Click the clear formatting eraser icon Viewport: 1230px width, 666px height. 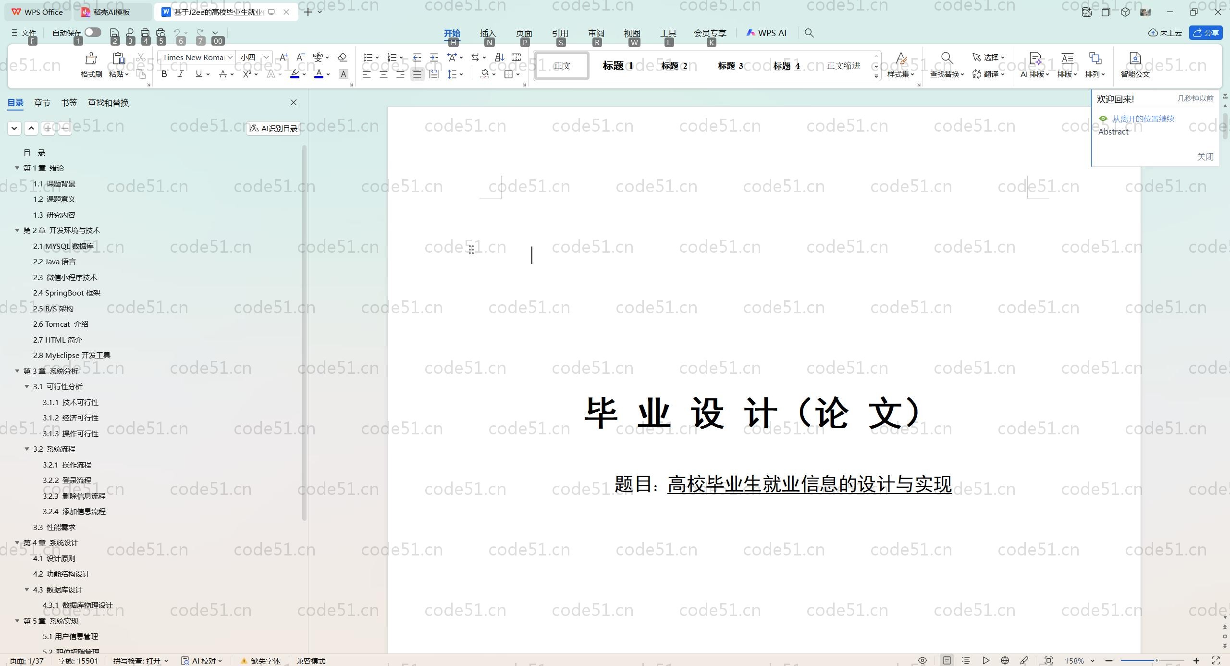(x=342, y=57)
